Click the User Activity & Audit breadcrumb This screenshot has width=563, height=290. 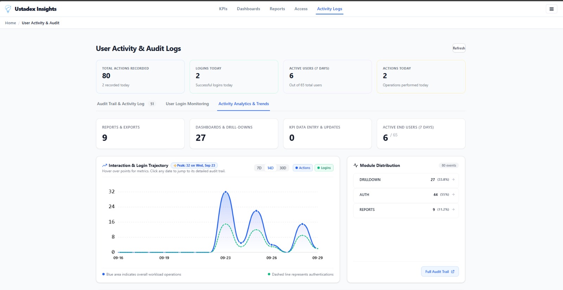click(40, 23)
